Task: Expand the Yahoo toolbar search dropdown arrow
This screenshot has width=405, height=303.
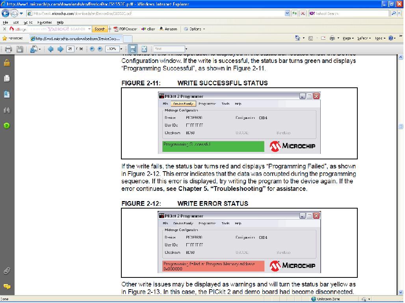Action: [89, 29]
